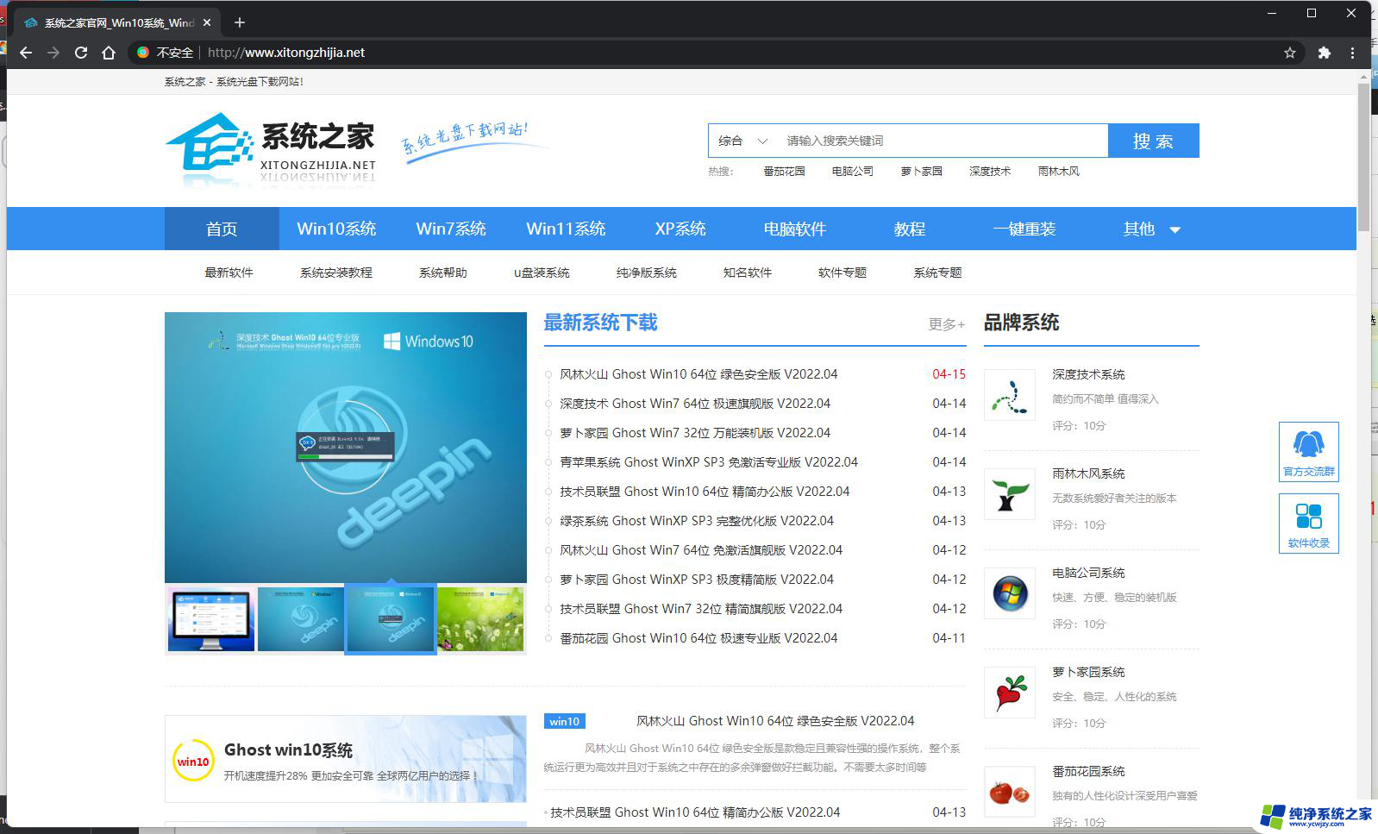Viewport: 1378px width, 834px height.
Task: Click the site security info icon
Action: click(x=143, y=53)
